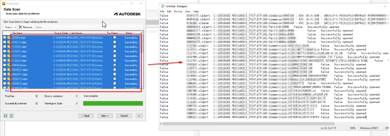Click the Open toolbar item
This screenshot has height=136, width=390.
click(39, 27)
